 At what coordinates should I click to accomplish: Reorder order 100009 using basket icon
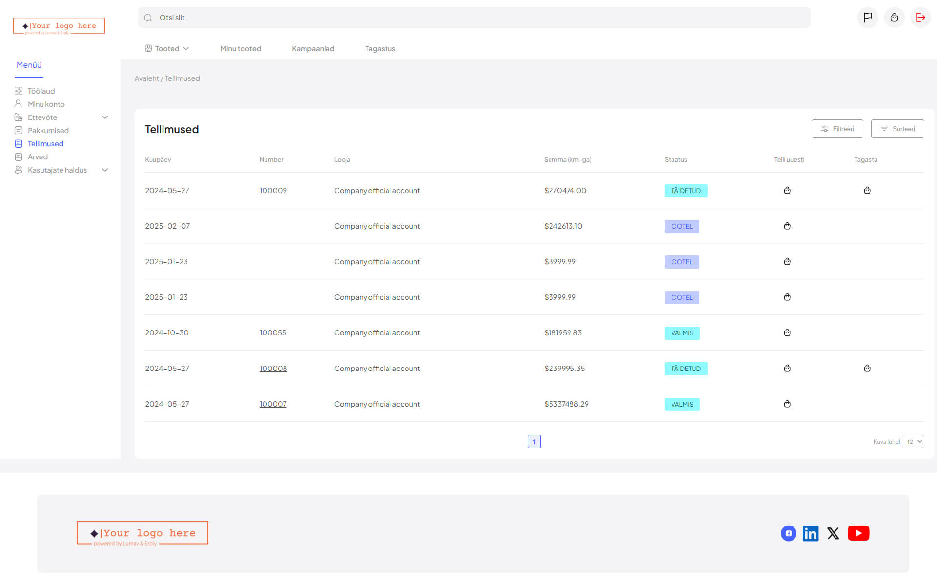pos(787,191)
